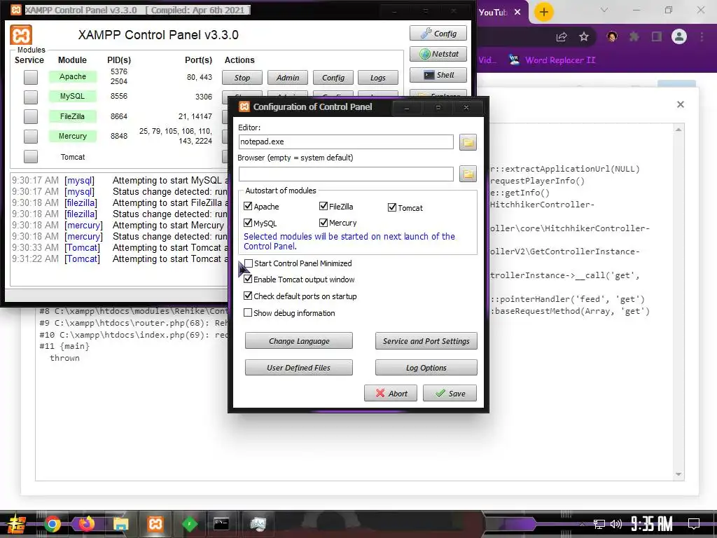Click Abort button

tap(391, 393)
